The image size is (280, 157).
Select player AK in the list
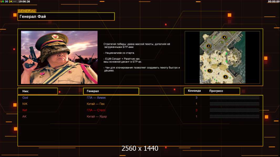[x=24, y=116]
